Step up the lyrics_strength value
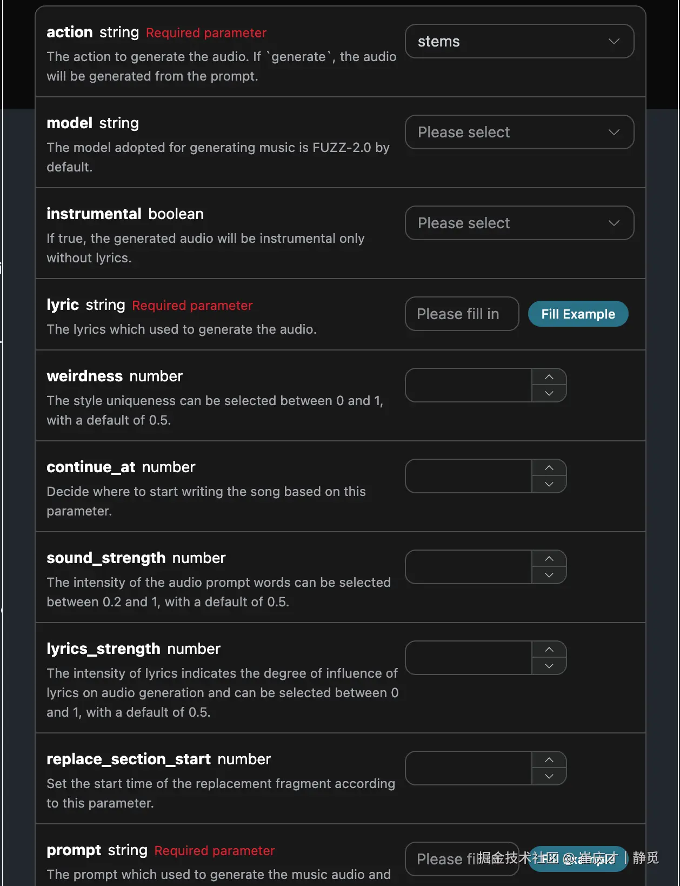Viewport: 680px width, 886px height. coord(549,650)
